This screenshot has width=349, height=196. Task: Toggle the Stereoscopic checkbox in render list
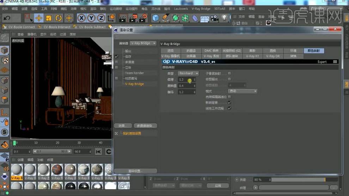pos(117,67)
